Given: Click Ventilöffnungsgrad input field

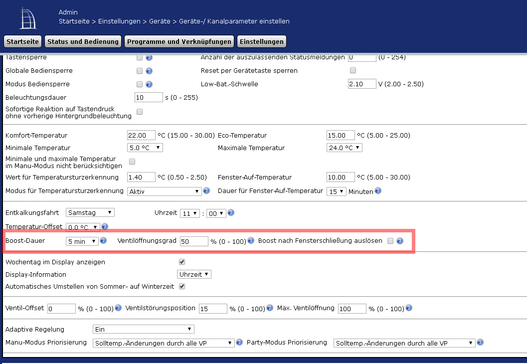Looking at the screenshot, I should (194, 241).
